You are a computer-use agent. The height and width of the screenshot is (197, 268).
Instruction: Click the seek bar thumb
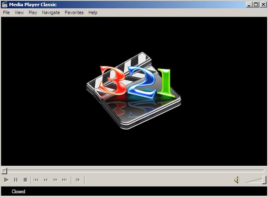tap(4, 170)
